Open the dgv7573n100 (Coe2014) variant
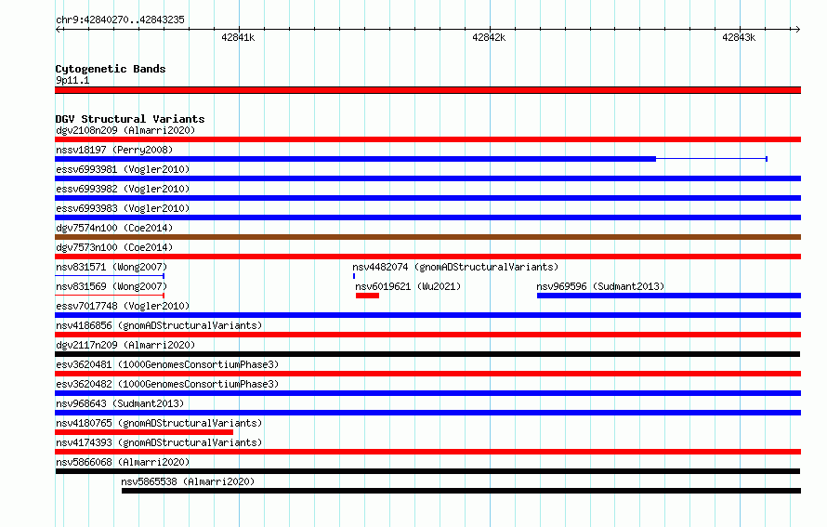Viewport: 827px width, 527px height. 114,247
